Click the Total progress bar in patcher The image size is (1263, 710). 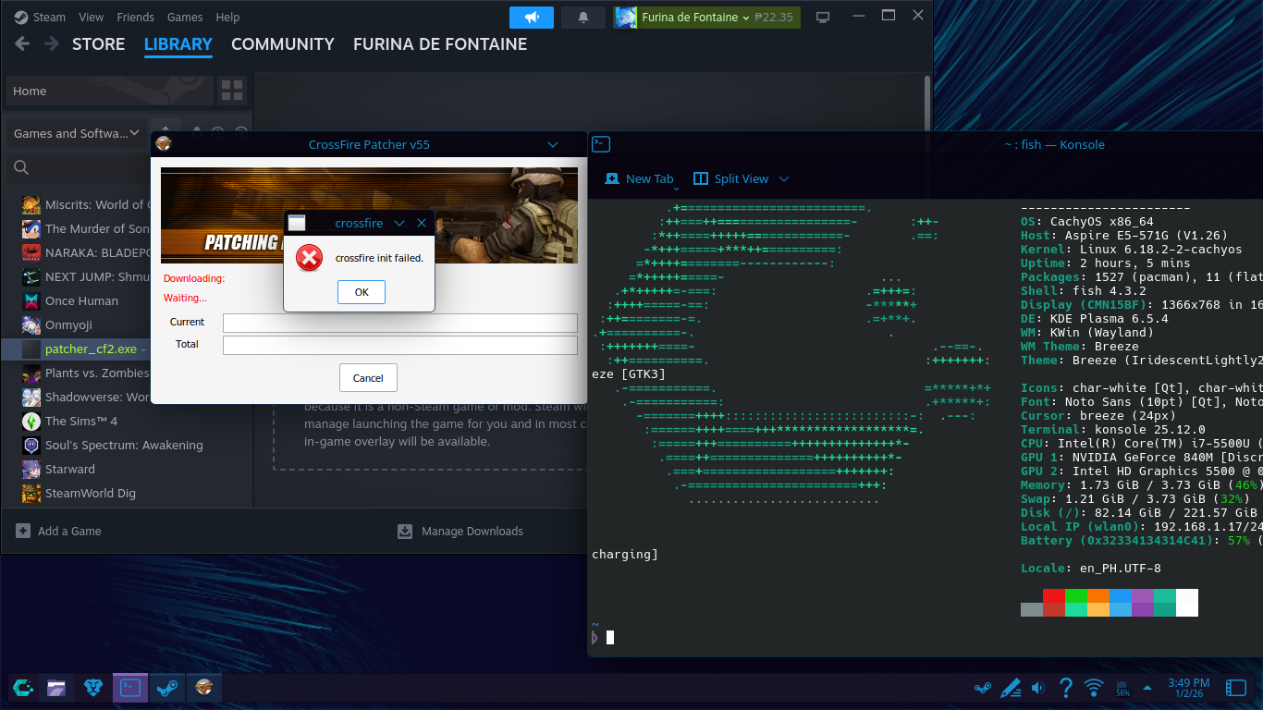pos(399,345)
